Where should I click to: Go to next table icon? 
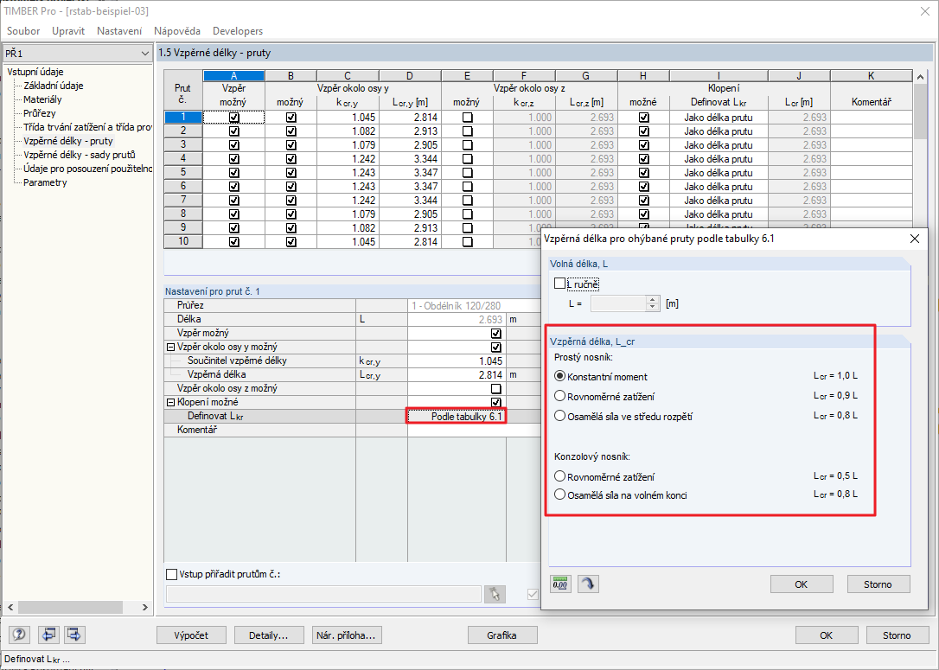pos(73,634)
